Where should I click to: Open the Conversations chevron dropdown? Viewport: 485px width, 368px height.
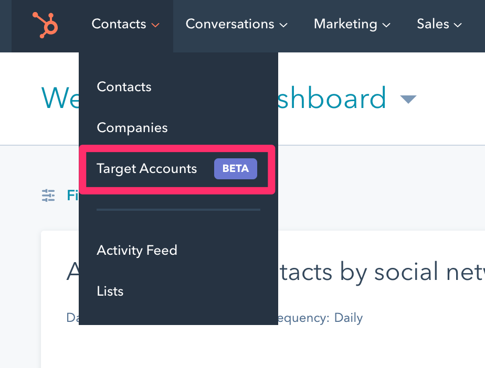[283, 25]
